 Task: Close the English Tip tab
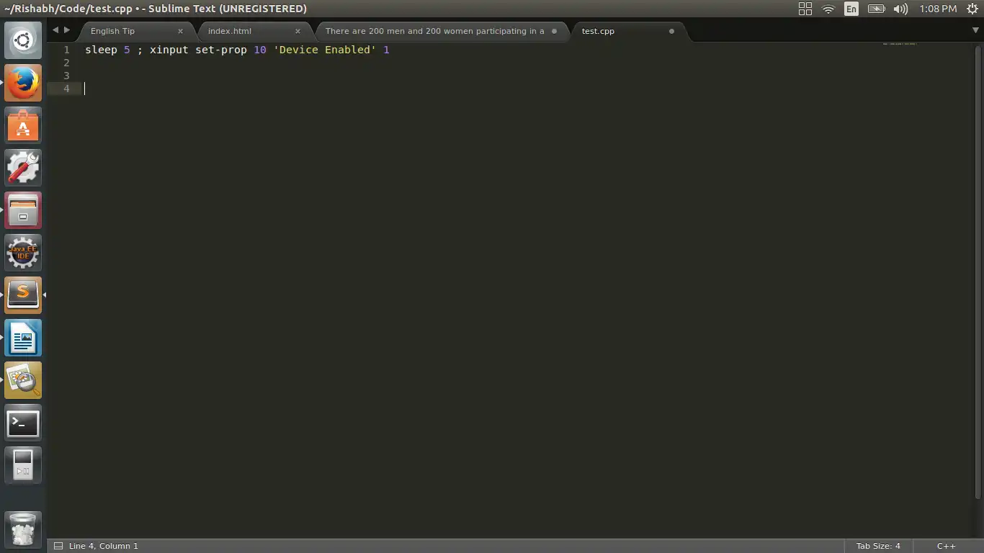point(180,31)
